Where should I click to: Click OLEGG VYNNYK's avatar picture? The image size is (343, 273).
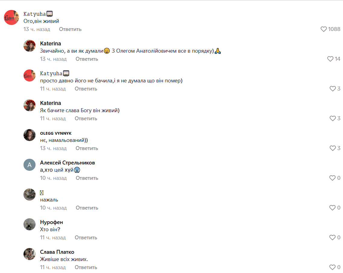point(30,135)
